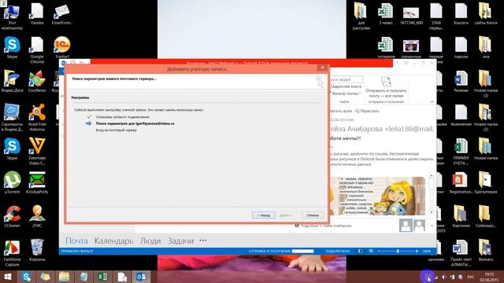Image resolution: width=504 pixels, height=283 pixels.
Task: Open Outlook from the taskbar
Action: [140, 277]
